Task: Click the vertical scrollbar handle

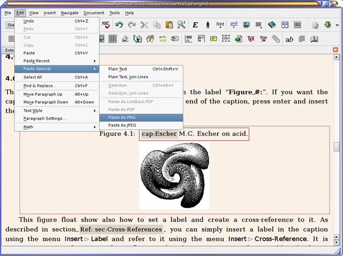Action: click(x=336, y=146)
